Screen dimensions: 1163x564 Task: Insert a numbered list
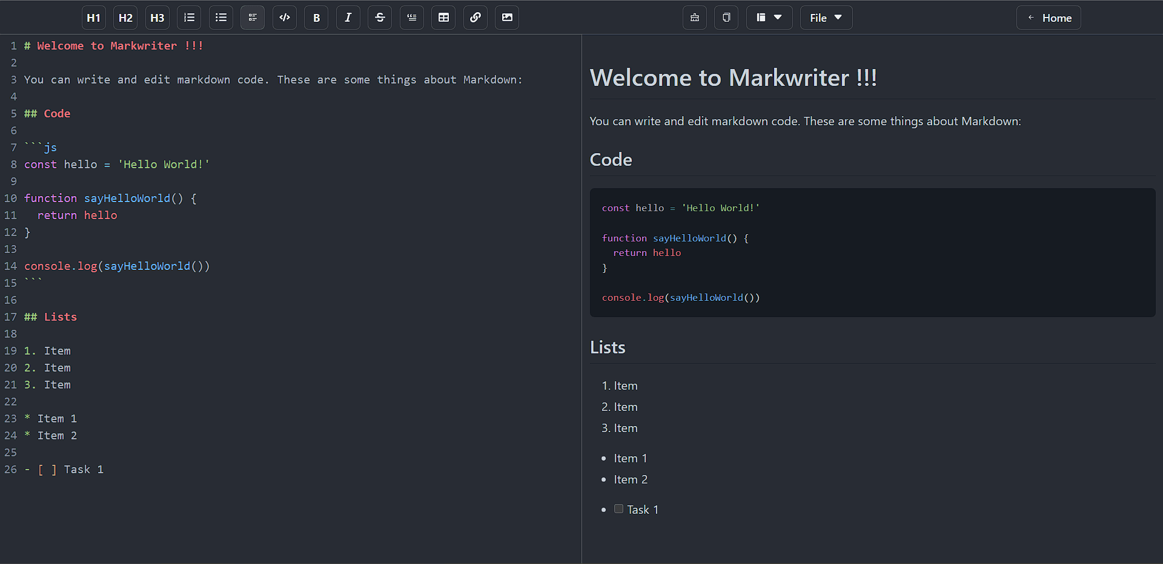pos(189,18)
